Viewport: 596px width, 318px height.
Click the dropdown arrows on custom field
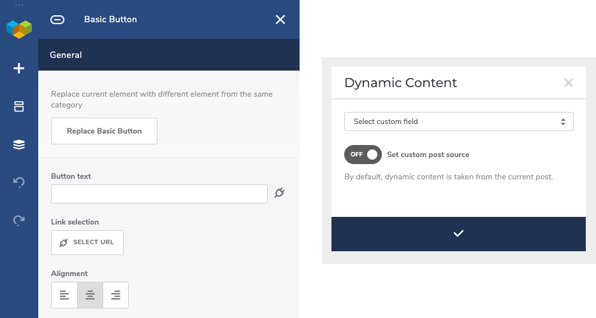click(x=563, y=121)
